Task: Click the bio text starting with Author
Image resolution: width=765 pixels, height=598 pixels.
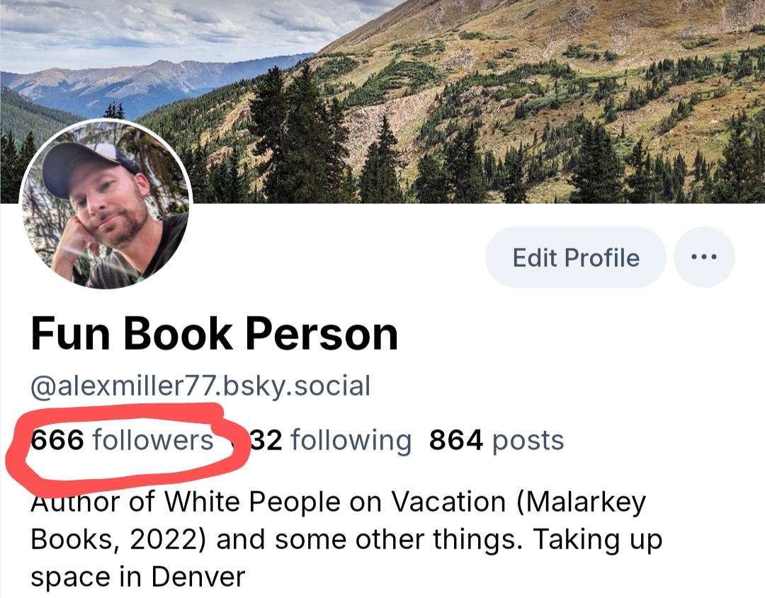Action: coord(346,539)
